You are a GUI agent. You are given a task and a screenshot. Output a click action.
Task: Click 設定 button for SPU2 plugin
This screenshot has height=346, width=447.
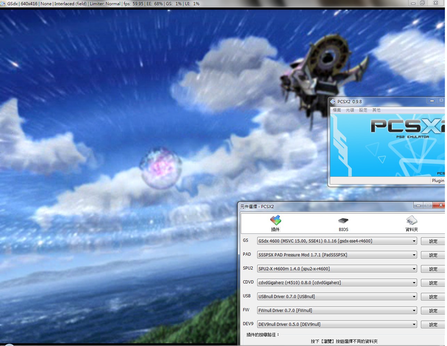433,269
